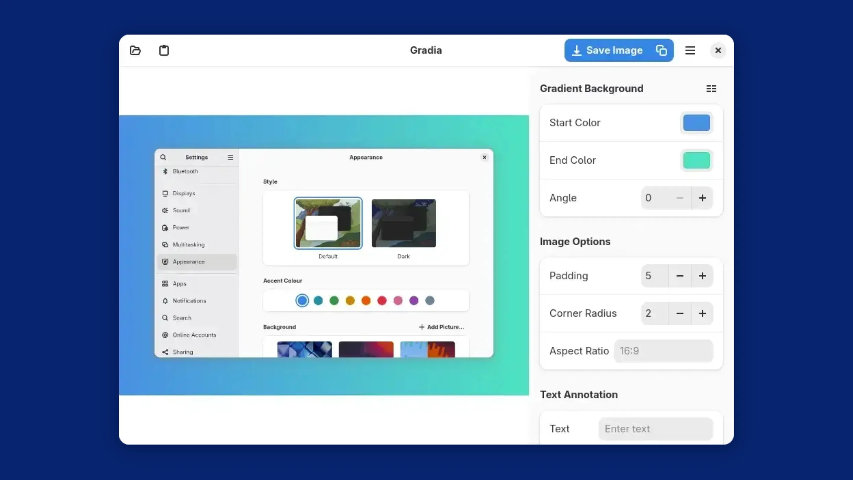This screenshot has width=853, height=480.
Task: Click the Bluetooth icon in sidebar
Action: [165, 172]
